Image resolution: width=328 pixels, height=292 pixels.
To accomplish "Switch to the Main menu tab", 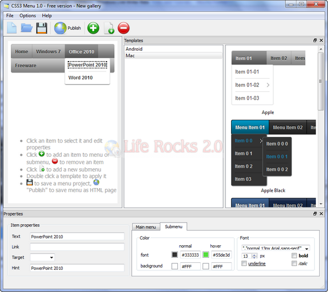I will click(146, 227).
